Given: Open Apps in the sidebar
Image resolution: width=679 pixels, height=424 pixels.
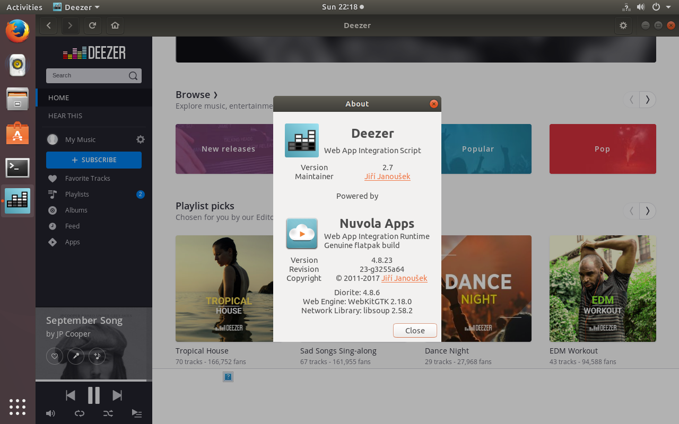Looking at the screenshot, I should [73, 242].
